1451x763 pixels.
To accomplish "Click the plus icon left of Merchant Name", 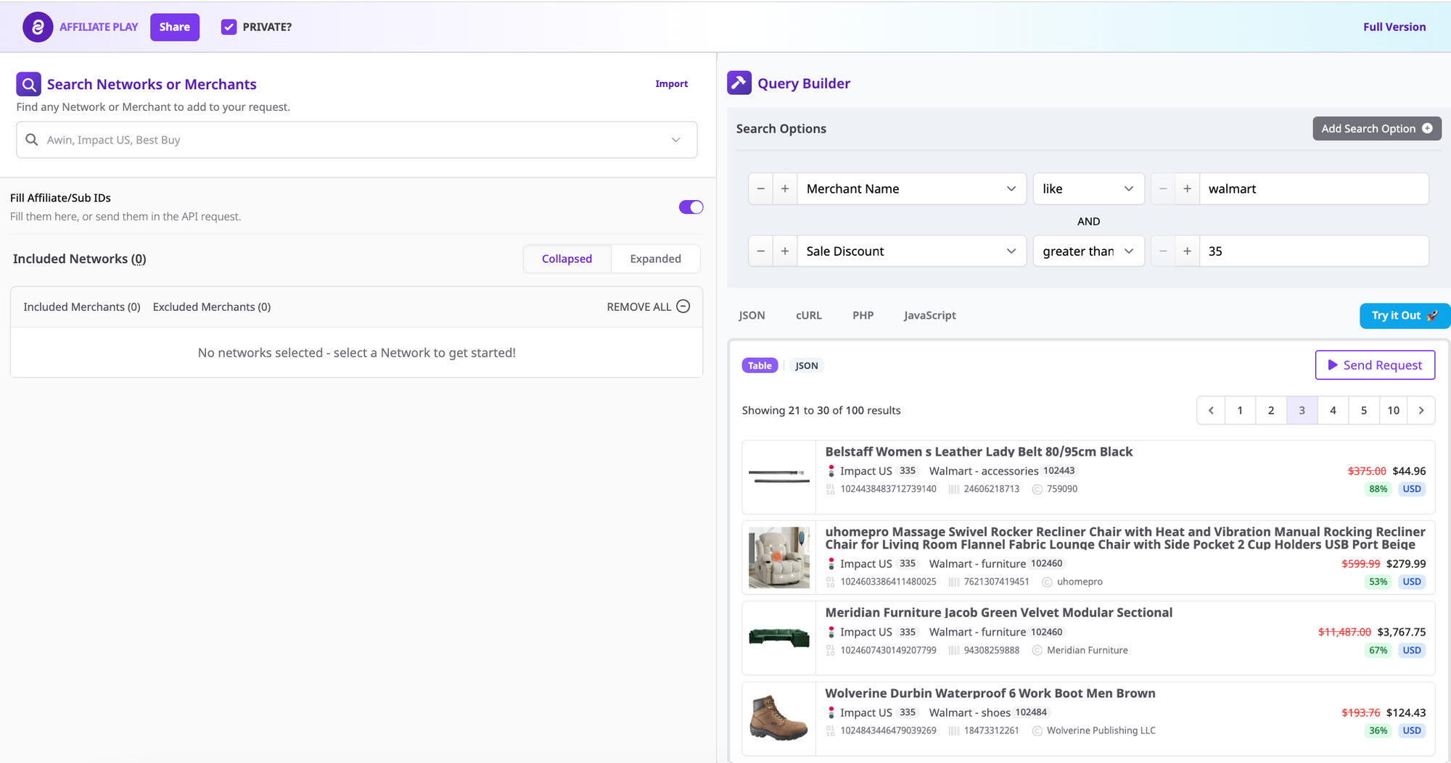I will click(x=785, y=189).
